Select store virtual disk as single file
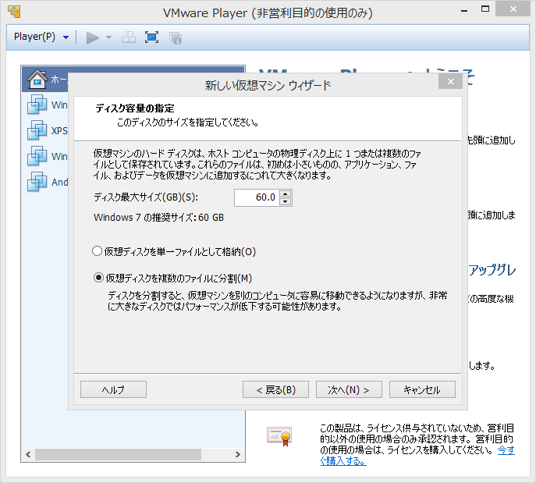 (x=174, y=251)
